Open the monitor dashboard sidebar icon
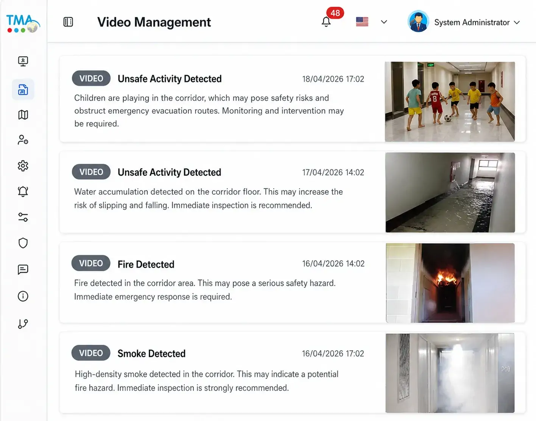The image size is (536, 421). [23, 61]
